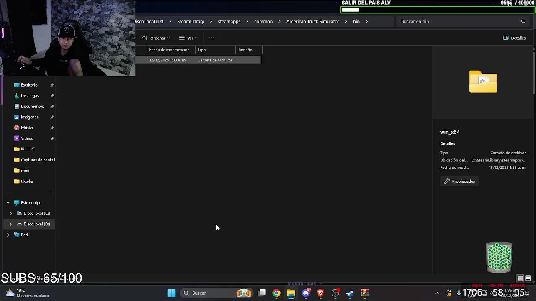The height and width of the screenshot is (301, 536).
Task: Open the Descargas quick access folder
Action: 30,96
